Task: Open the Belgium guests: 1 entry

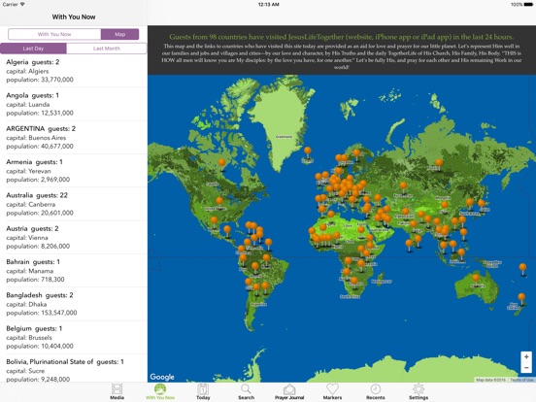Action: click(x=74, y=337)
